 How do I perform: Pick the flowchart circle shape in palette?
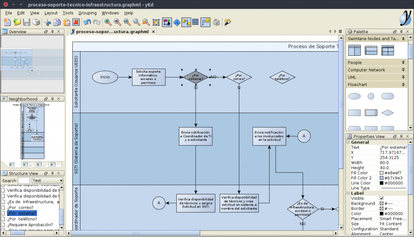click(x=371, y=96)
